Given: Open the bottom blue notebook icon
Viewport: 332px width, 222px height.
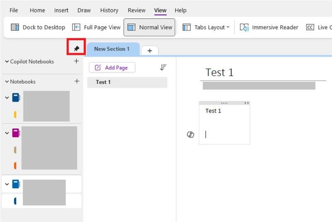Looking at the screenshot, I should [16, 184].
